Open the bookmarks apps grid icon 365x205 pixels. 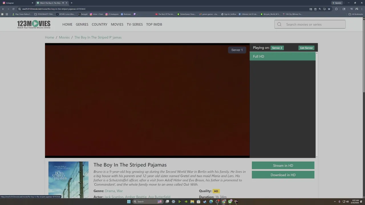pyautogui.click(x=7, y=14)
